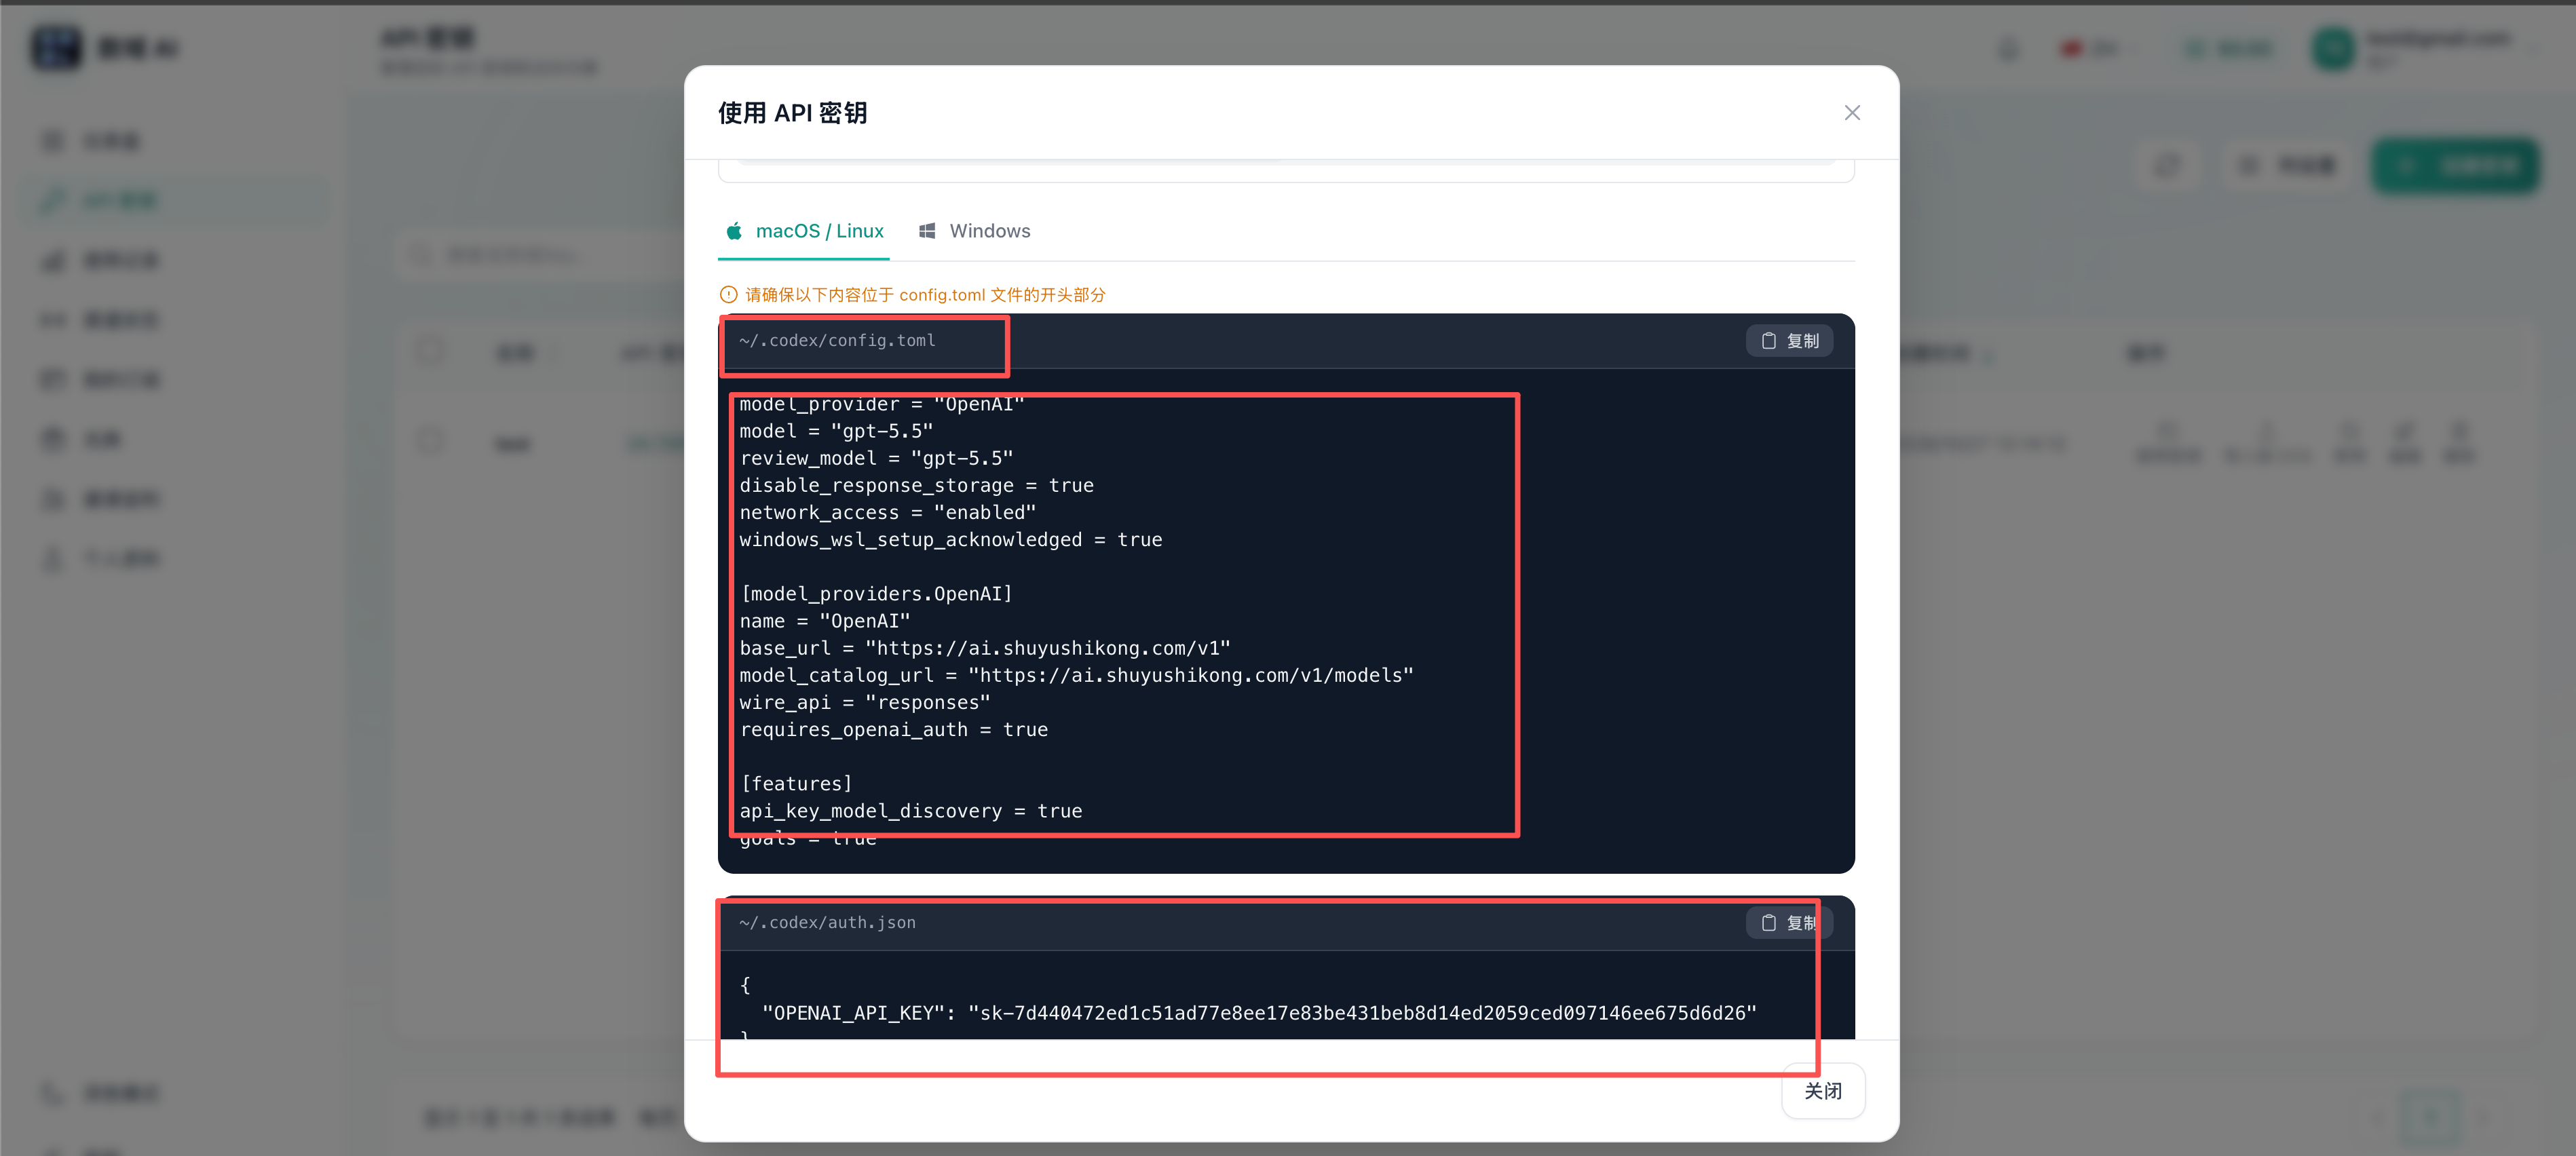Tick the header checkbox in the background table
The height and width of the screenshot is (1156, 2576).
point(431,351)
